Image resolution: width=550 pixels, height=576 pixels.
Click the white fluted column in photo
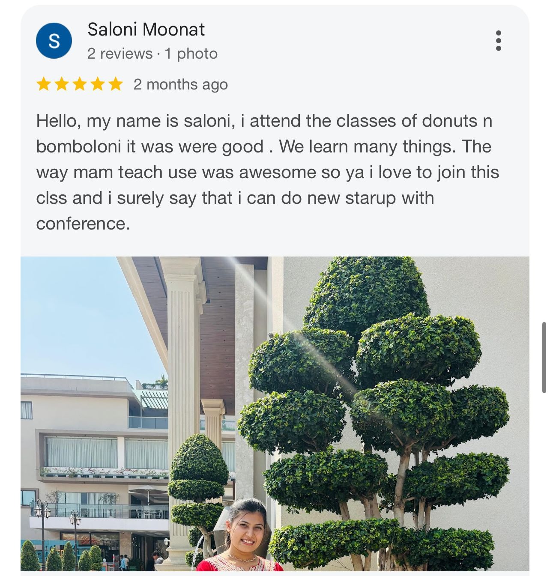coord(183,364)
